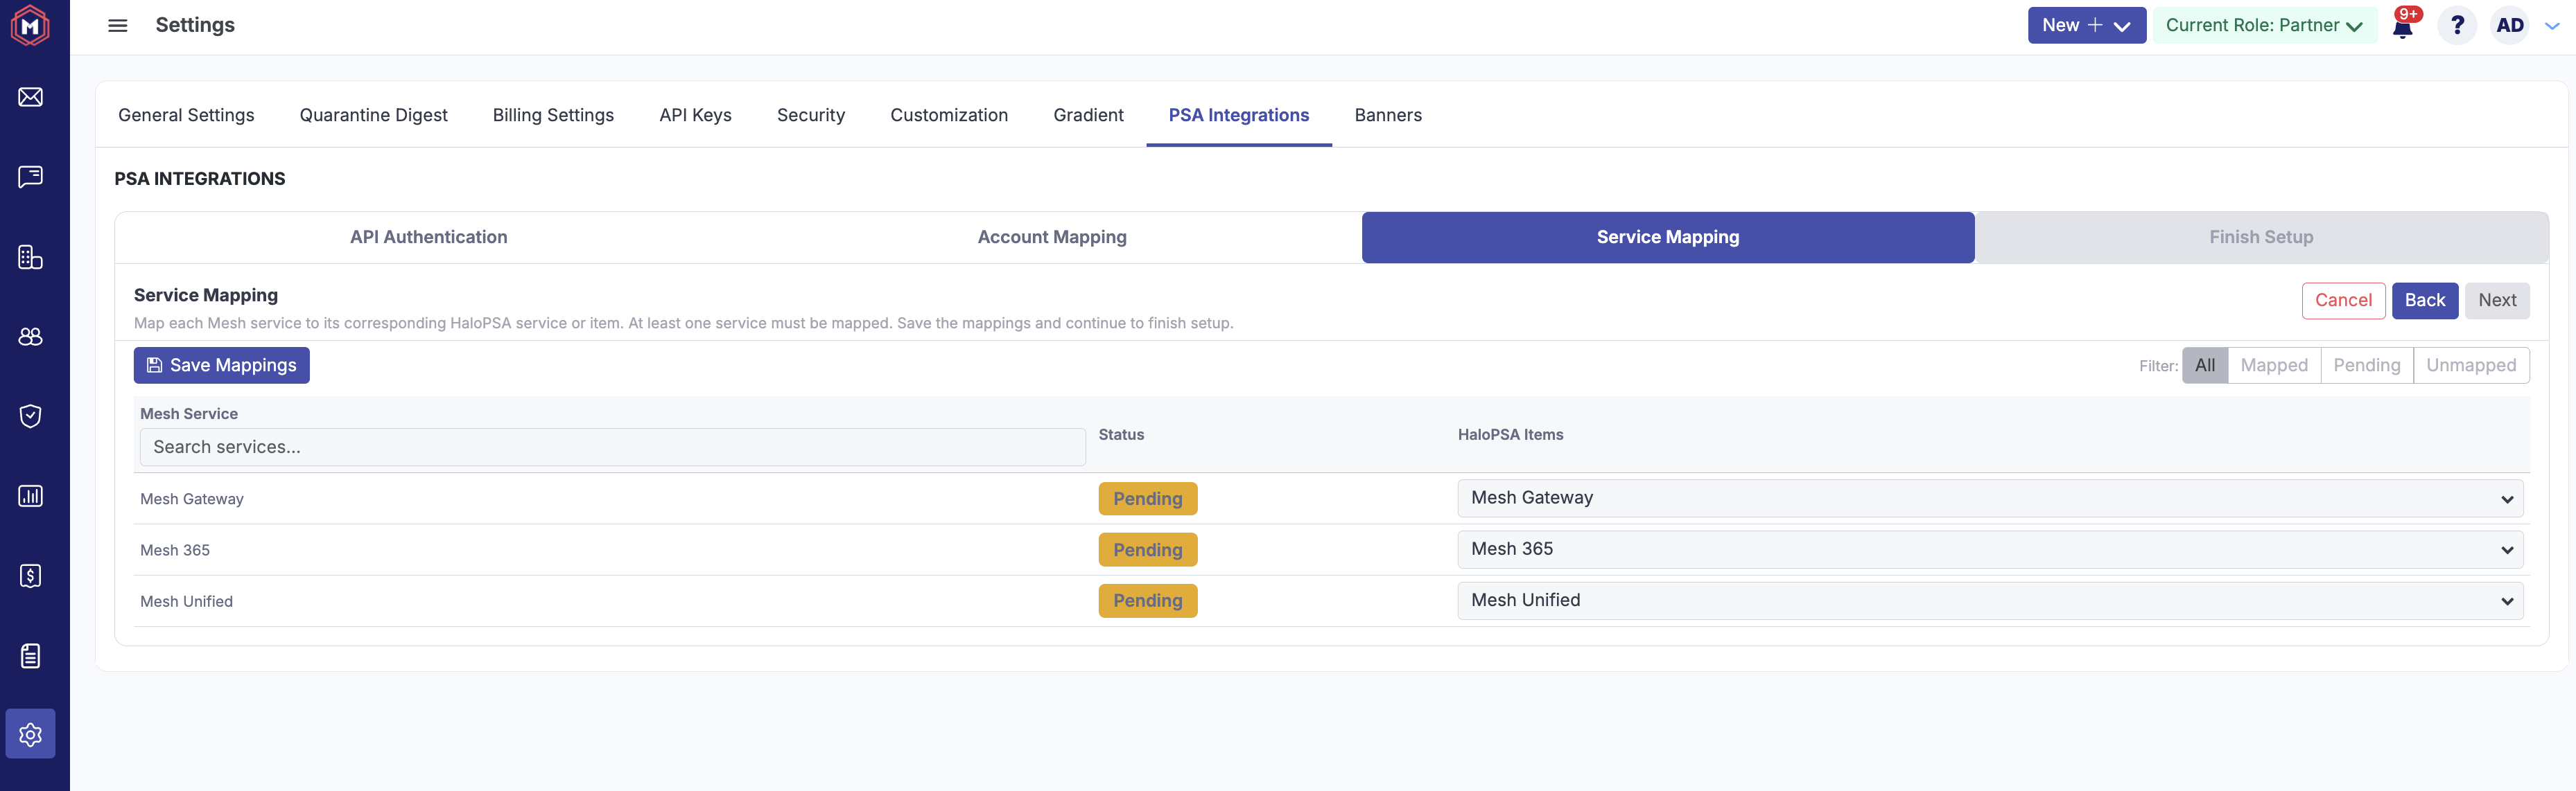Switch to the Banners tab
2576x791 pixels.
[x=1388, y=115]
